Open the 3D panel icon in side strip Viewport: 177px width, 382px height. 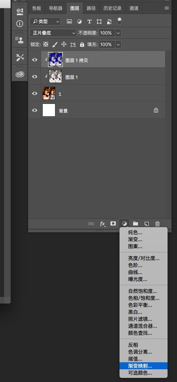point(19,12)
